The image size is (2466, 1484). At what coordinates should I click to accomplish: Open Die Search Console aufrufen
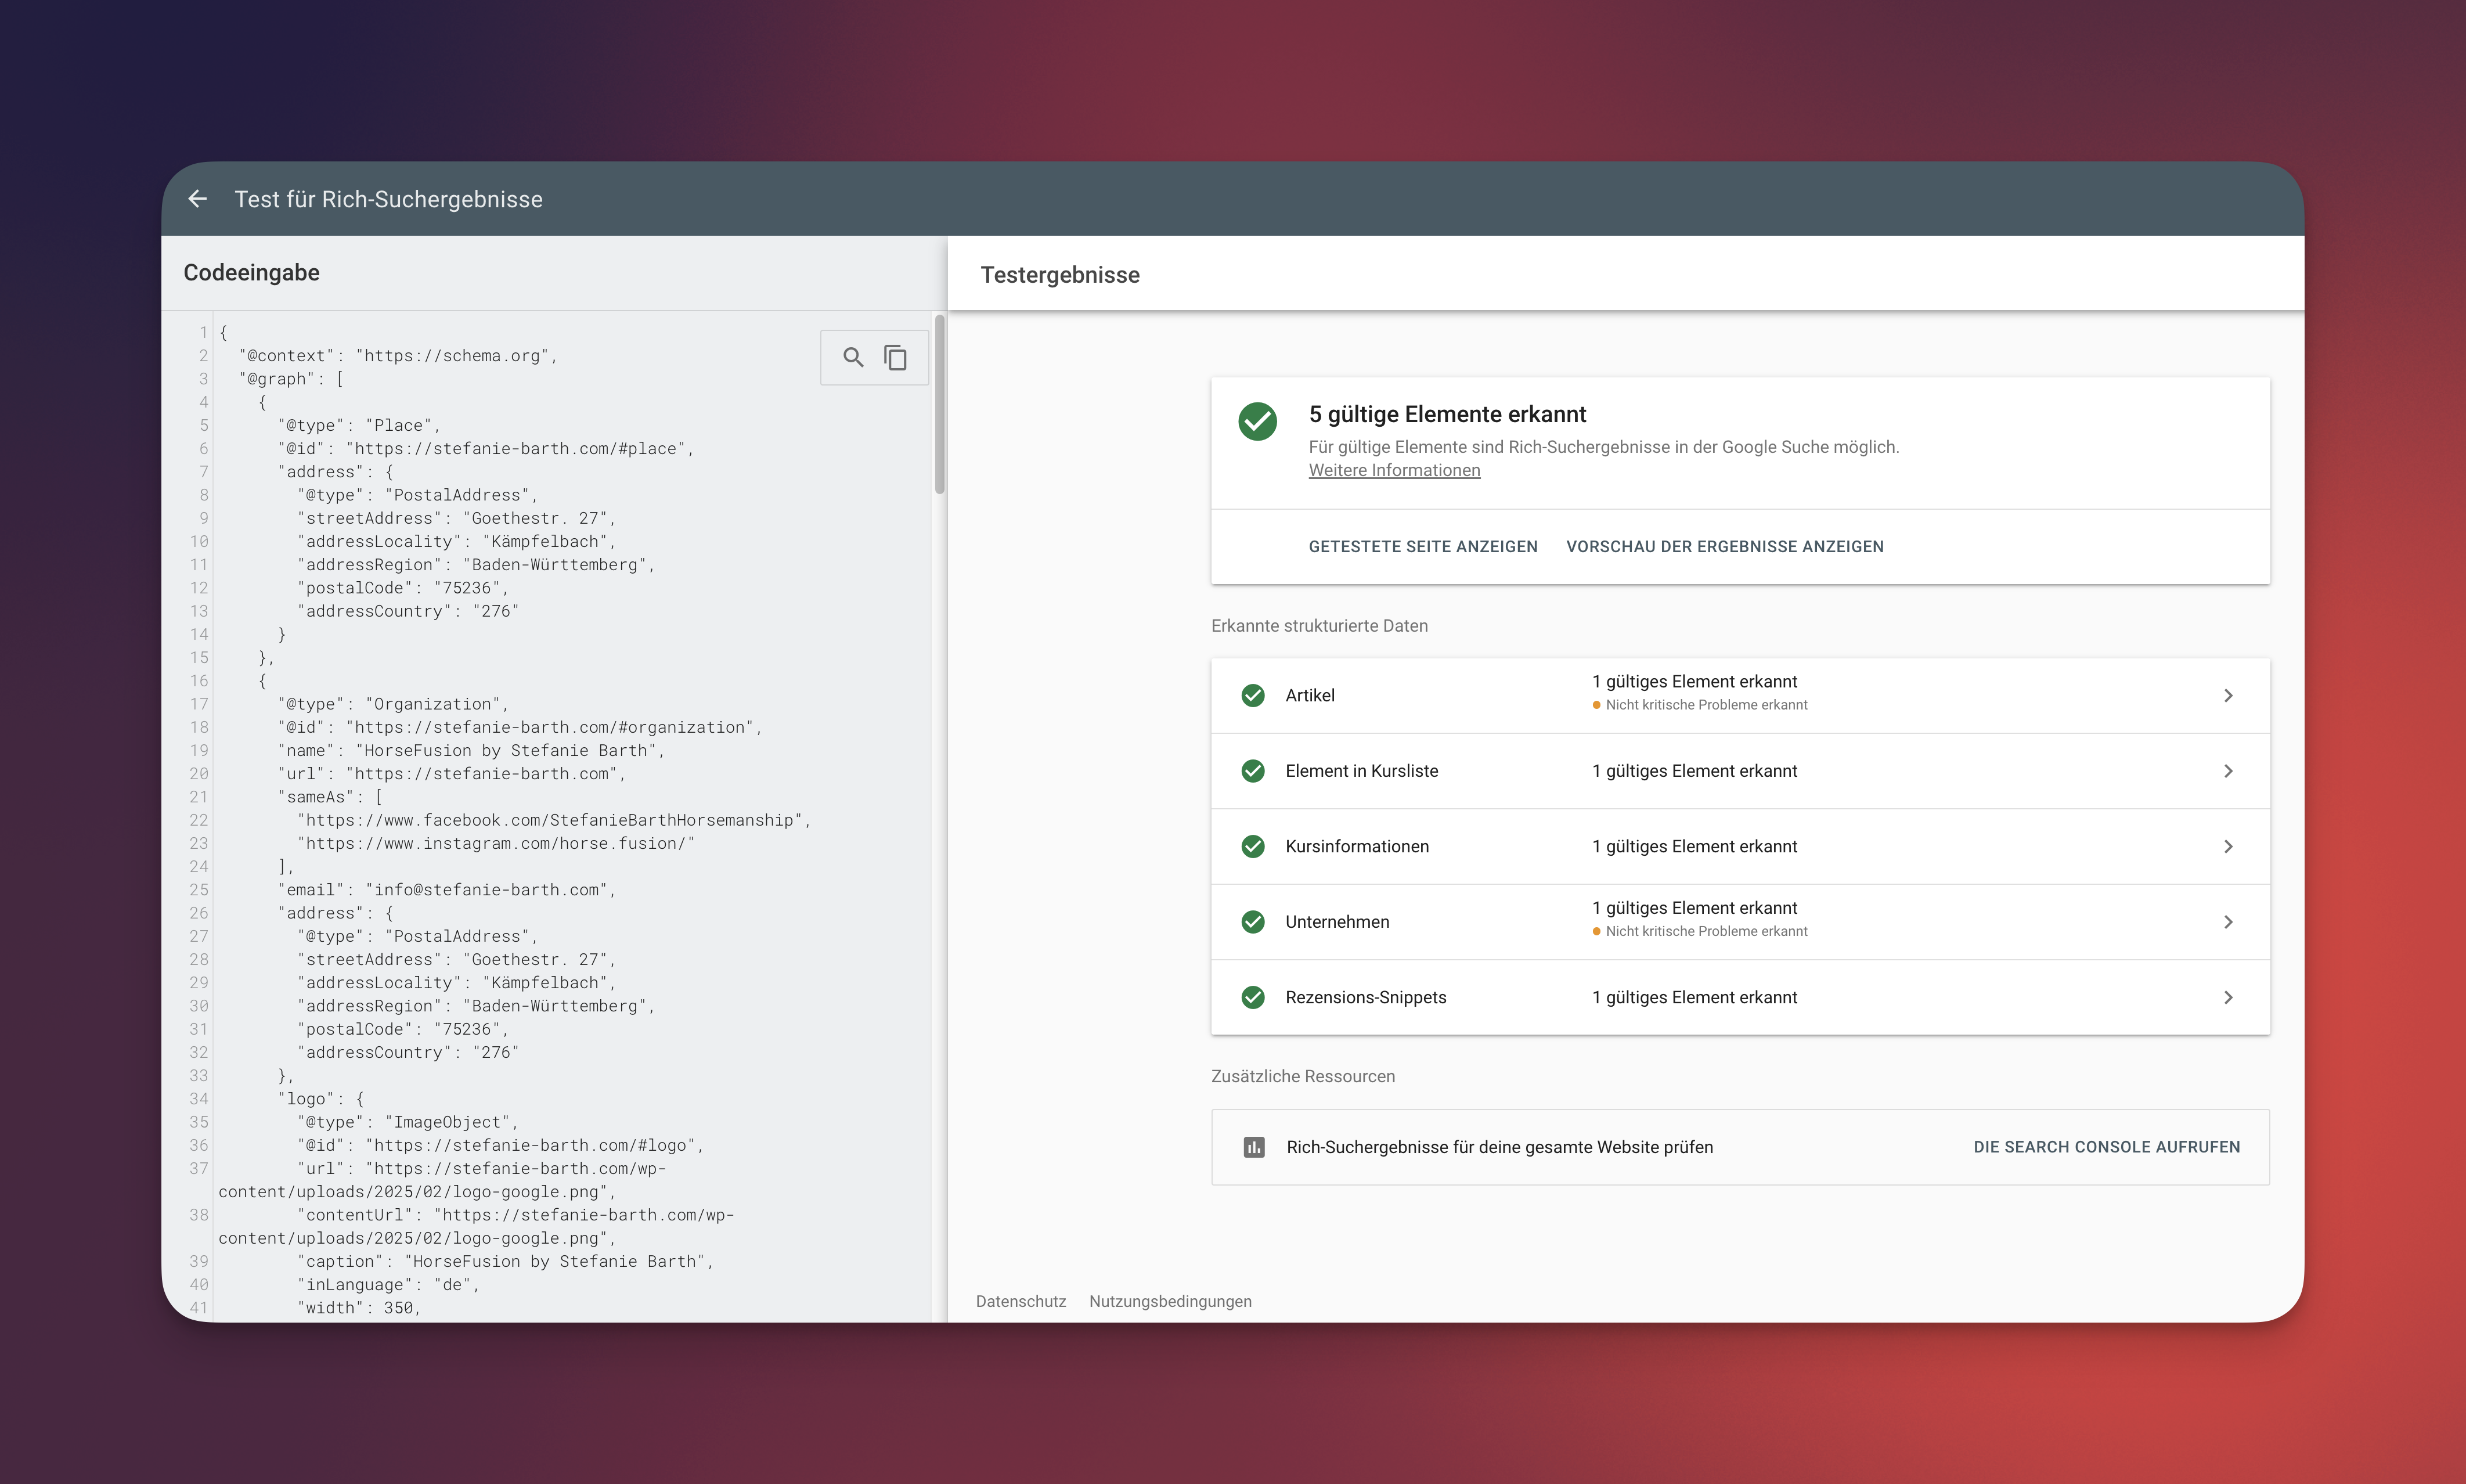pos(2106,1147)
